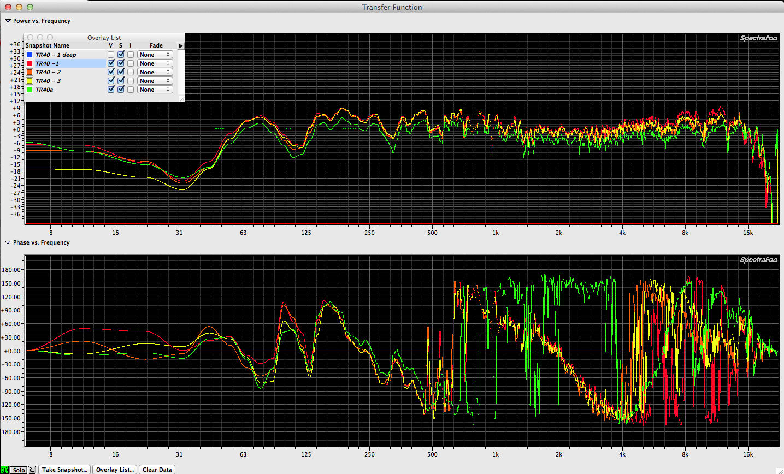784x474 pixels.
Task: Open the Overlay List button at bottom
Action: (x=115, y=470)
